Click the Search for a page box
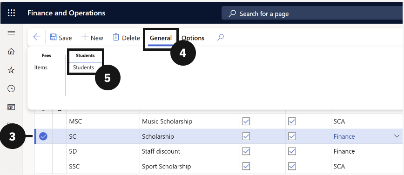 [x=312, y=13]
